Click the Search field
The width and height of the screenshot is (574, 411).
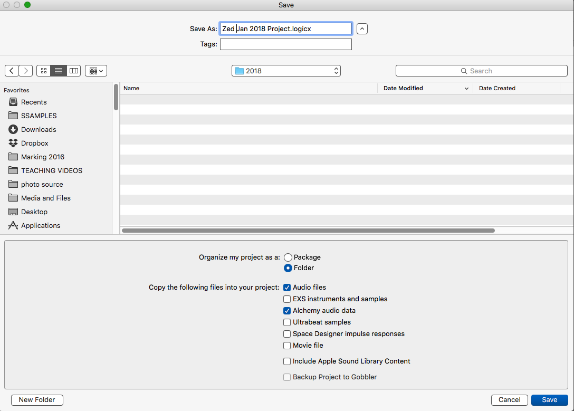(x=481, y=71)
